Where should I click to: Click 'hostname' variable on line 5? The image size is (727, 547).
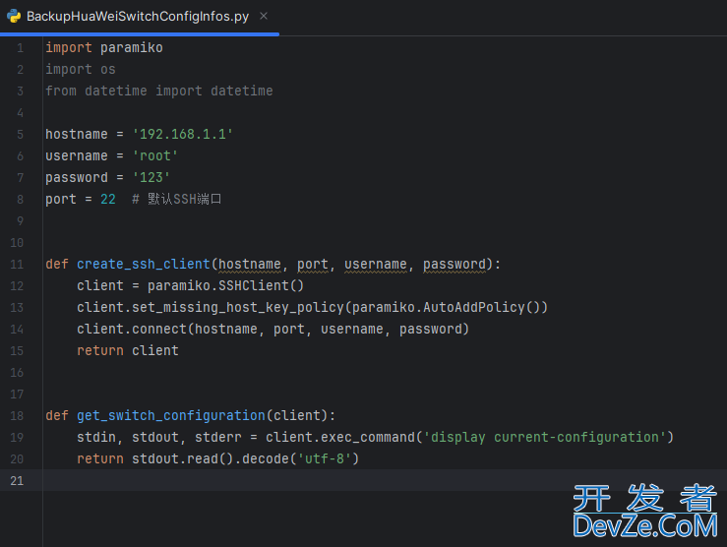pyautogui.click(x=77, y=135)
